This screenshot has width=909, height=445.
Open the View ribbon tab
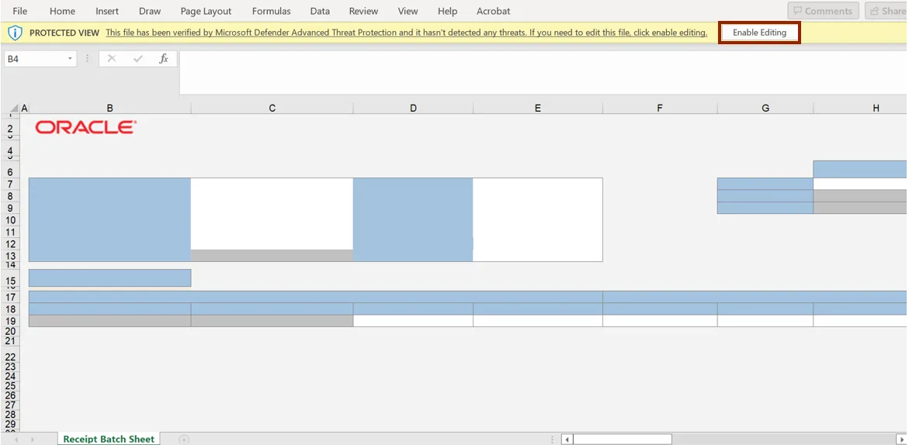point(408,11)
